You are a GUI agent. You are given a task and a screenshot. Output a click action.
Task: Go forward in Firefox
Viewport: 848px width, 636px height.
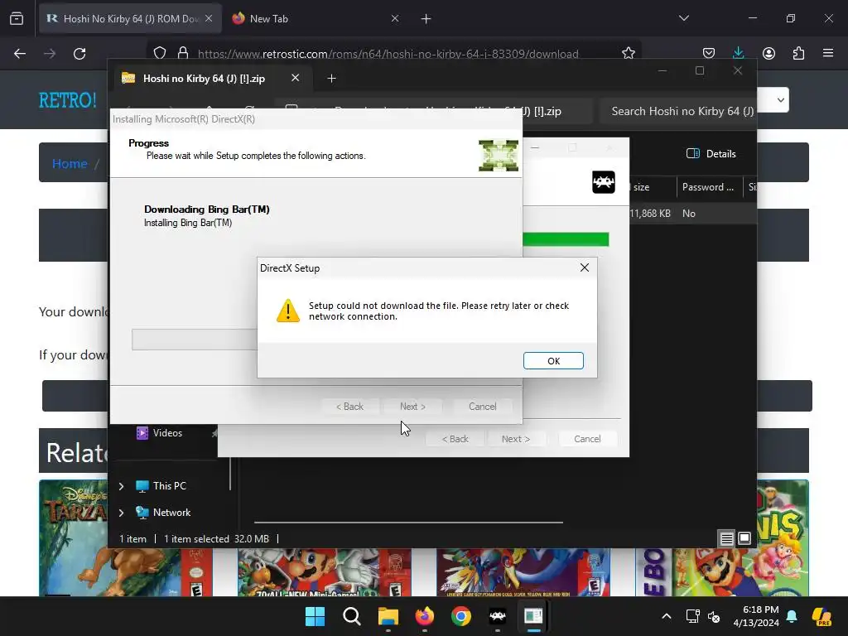point(50,54)
